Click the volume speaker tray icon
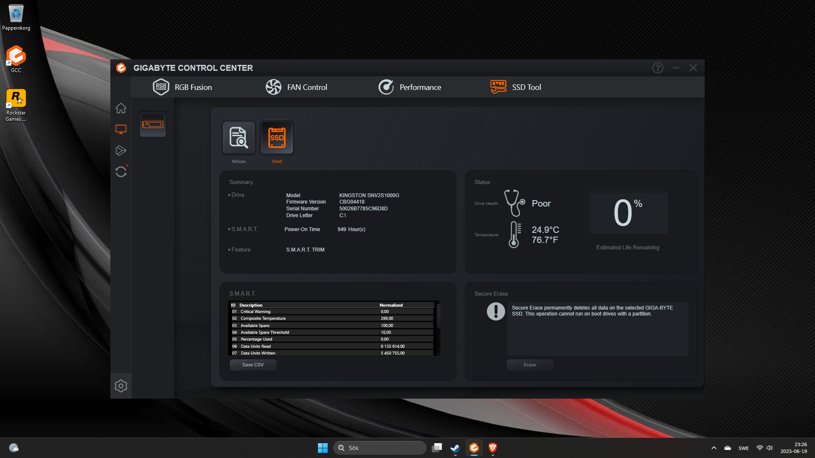The height and width of the screenshot is (458, 815). pyautogui.click(x=770, y=448)
